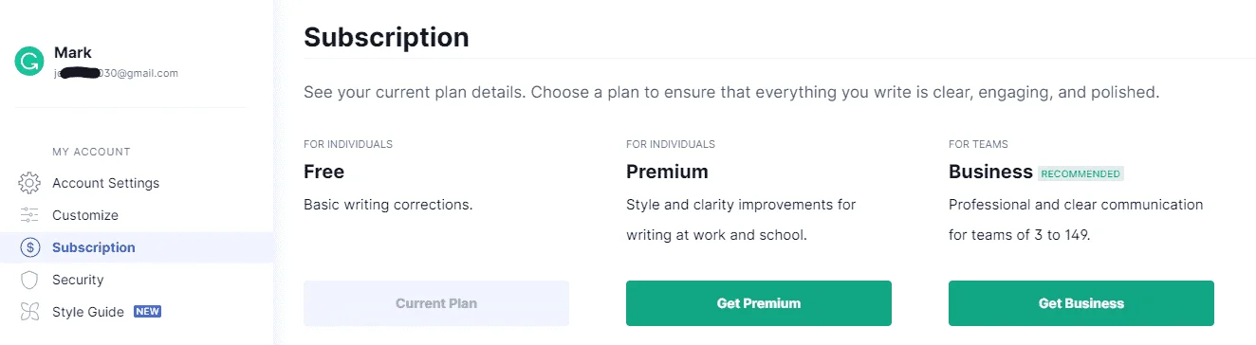The height and width of the screenshot is (345, 1256).
Task: Click the Get Premium button
Action: click(759, 303)
